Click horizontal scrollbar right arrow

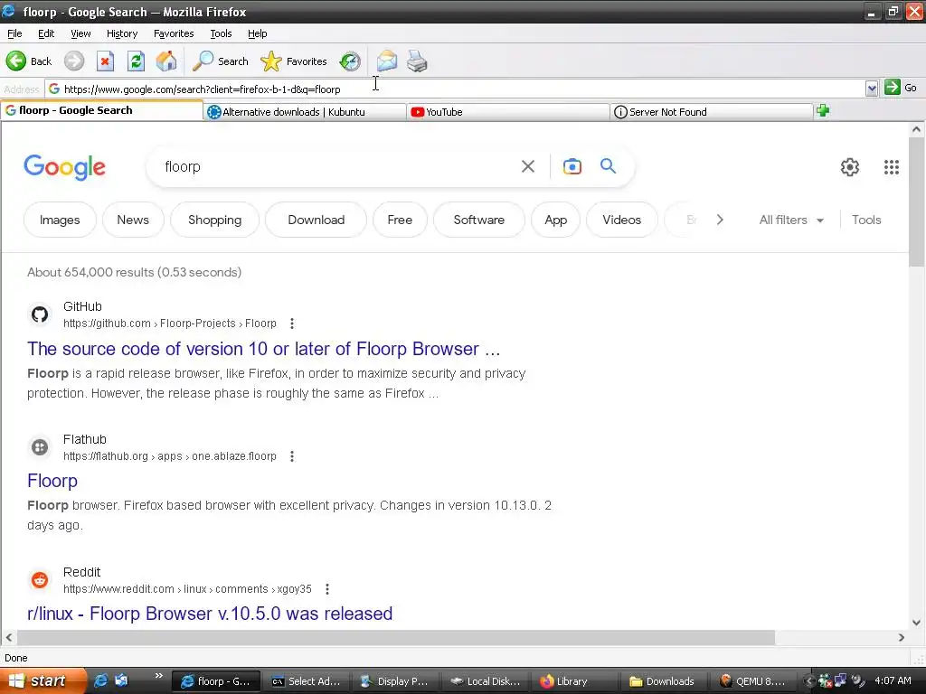[902, 637]
